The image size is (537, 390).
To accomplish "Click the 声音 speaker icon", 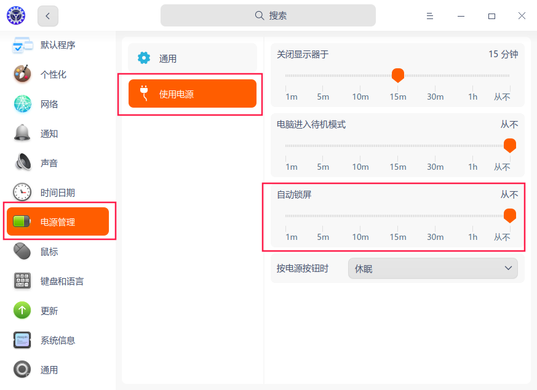I will coord(23,162).
